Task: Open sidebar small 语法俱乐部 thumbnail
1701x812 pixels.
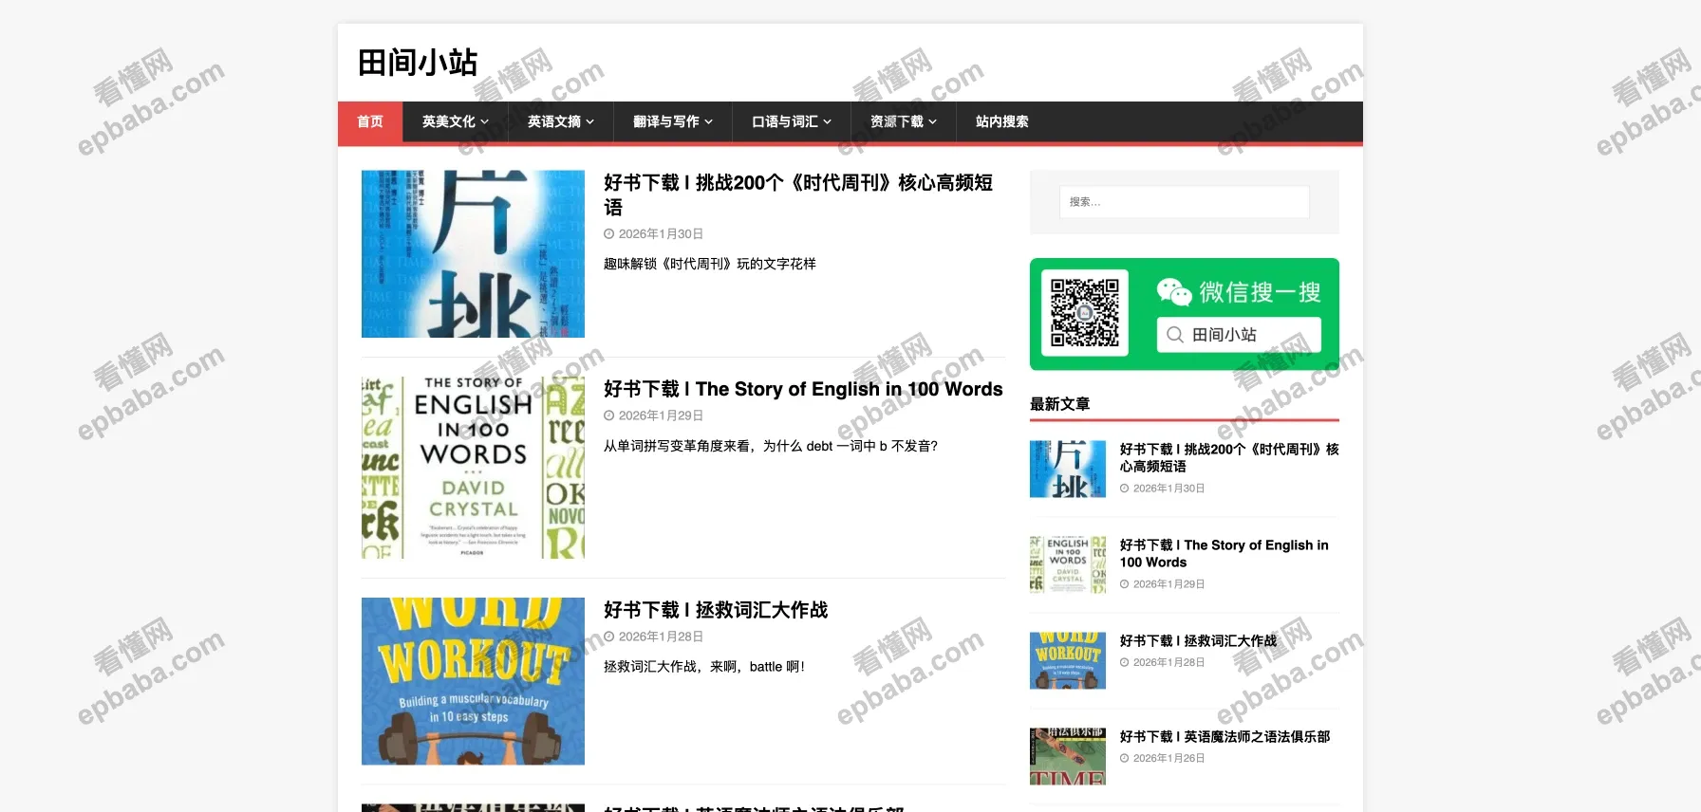Action: (1068, 756)
